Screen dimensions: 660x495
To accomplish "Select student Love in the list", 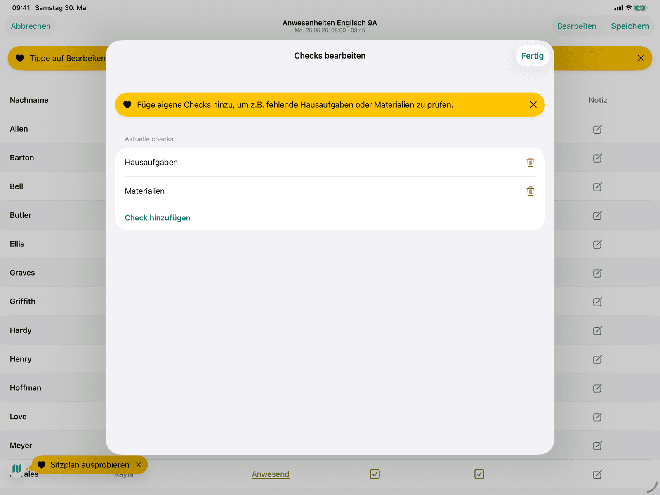I will [18, 417].
